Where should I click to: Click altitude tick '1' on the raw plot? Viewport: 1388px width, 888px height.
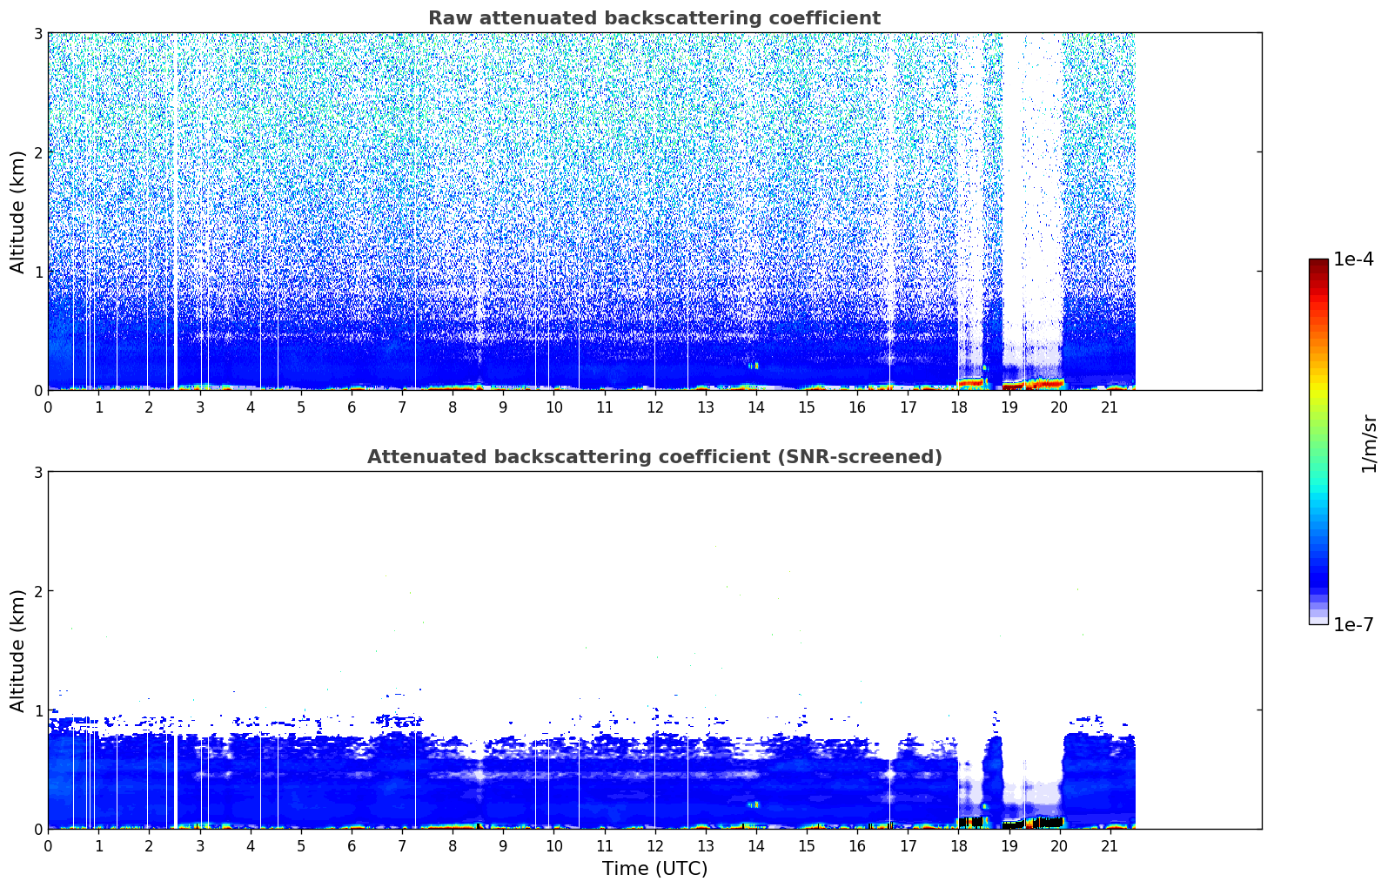pos(38,272)
